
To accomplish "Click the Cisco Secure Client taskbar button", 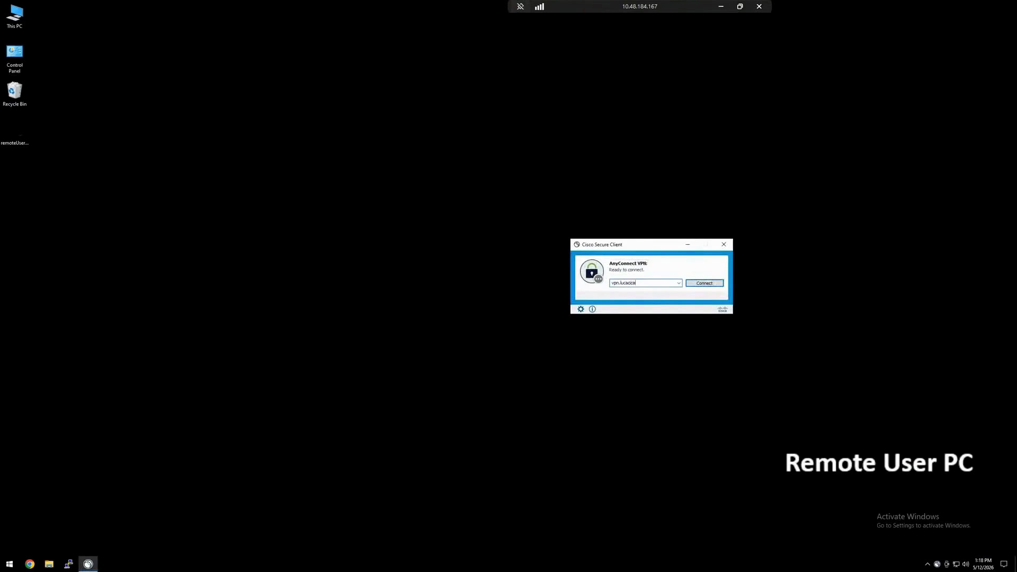I will [88, 564].
